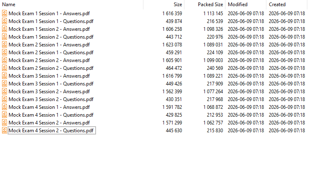Click the PDF icon of Mock Exam 3 Session 2 - Questions
Image resolution: width=309 pixels, height=184 pixels.
pyautogui.click(x=5, y=99)
